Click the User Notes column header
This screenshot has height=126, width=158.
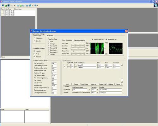tap(25, 9)
